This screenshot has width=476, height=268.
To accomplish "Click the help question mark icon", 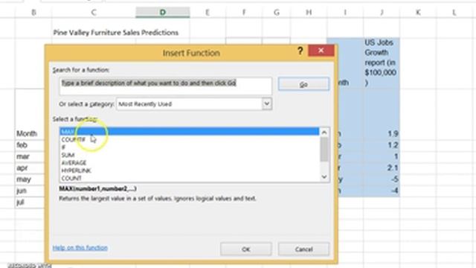I will [x=300, y=51].
